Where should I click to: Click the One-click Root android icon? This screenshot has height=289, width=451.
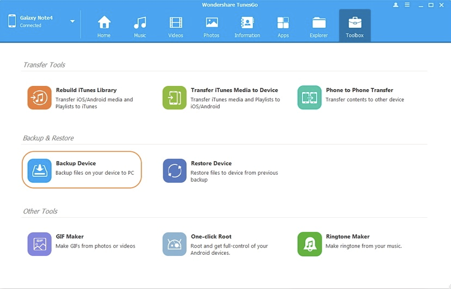point(174,244)
